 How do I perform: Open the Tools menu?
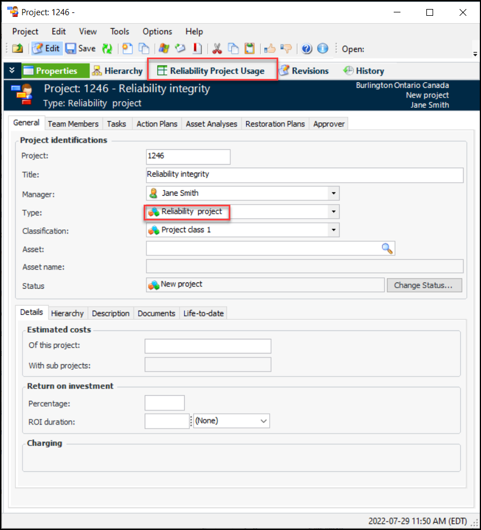pyautogui.click(x=119, y=32)
